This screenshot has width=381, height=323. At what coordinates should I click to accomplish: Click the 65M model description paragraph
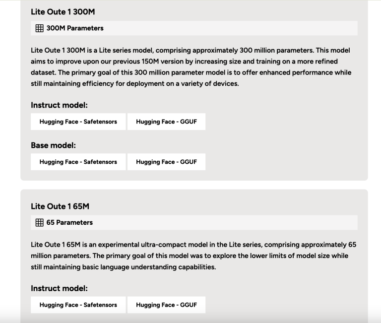193,256
